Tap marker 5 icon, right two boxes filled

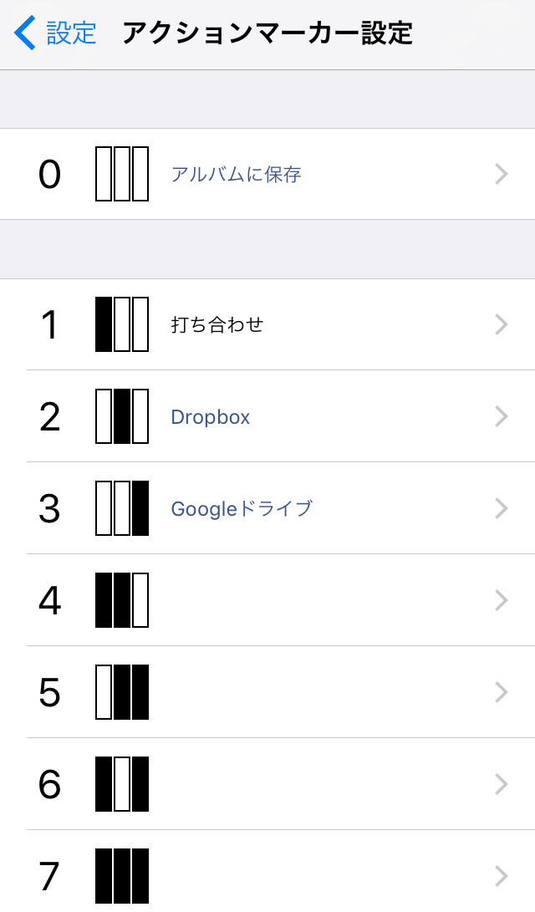[122, 692]
